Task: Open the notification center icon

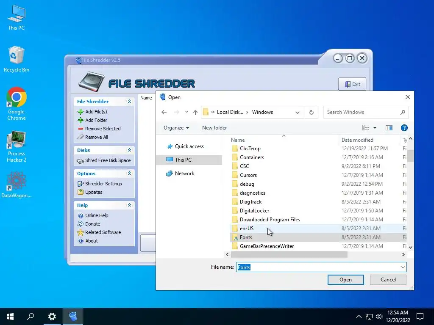Action: click(x=420, y=317)
